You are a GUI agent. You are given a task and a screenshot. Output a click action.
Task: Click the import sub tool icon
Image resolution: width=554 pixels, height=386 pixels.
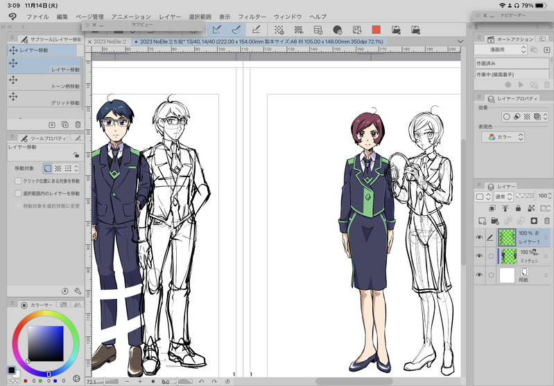[52, 125]
